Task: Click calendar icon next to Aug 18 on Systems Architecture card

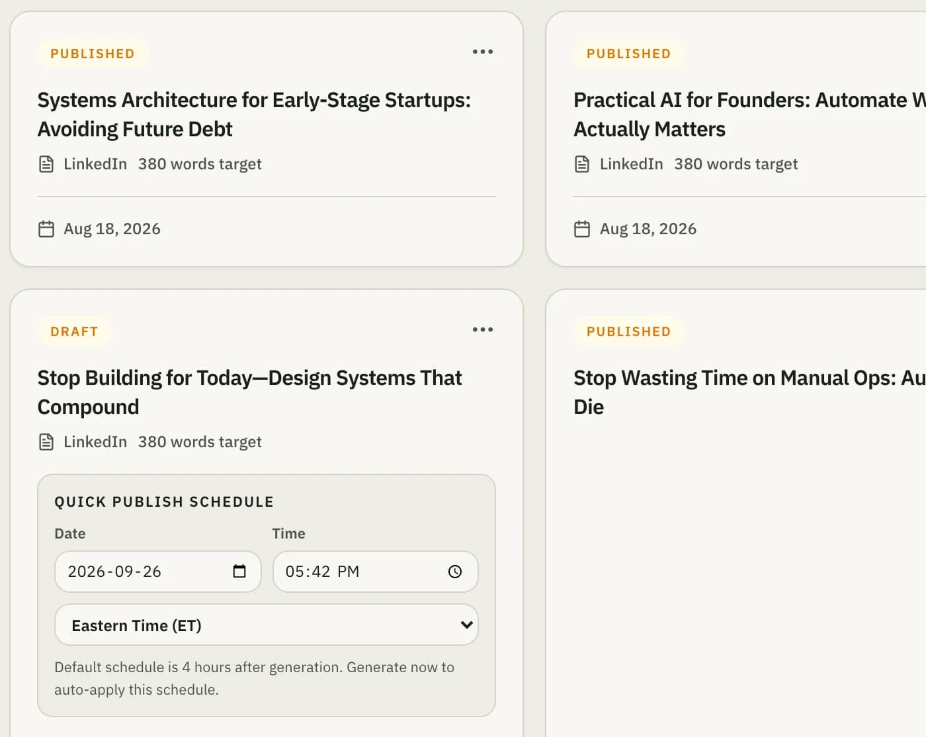Action: pos(46,229)
